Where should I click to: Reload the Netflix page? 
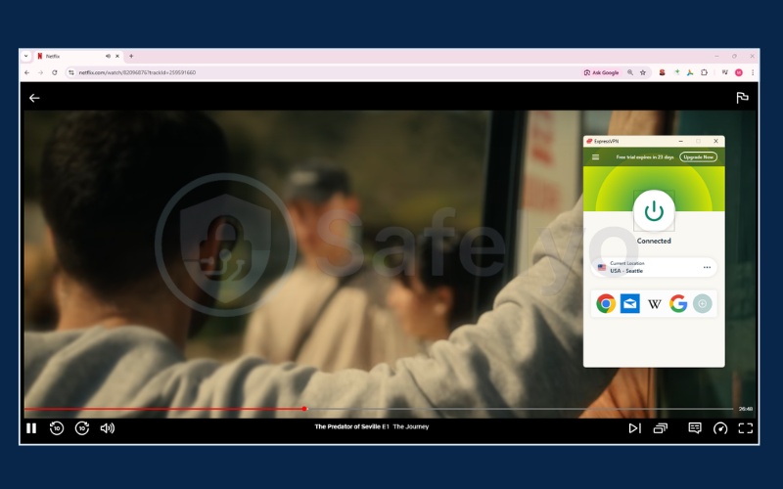pos(55,72)
